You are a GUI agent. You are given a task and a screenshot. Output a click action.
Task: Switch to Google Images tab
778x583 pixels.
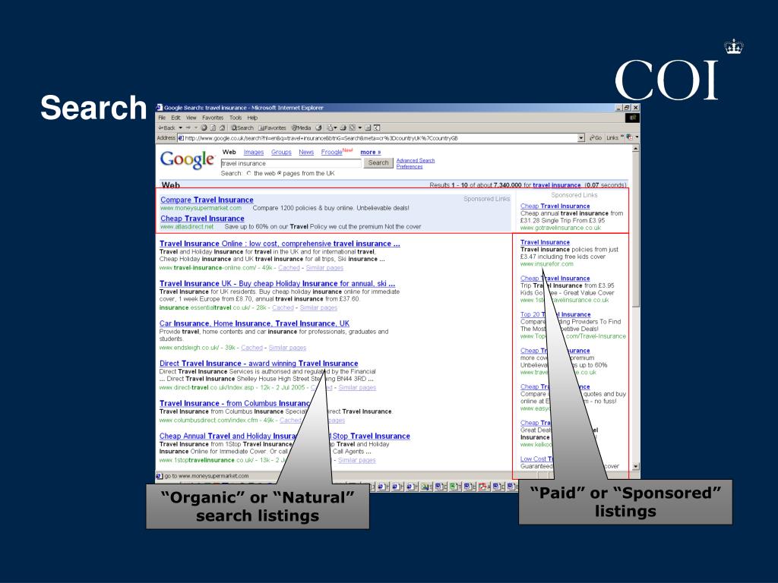point(254,152)
